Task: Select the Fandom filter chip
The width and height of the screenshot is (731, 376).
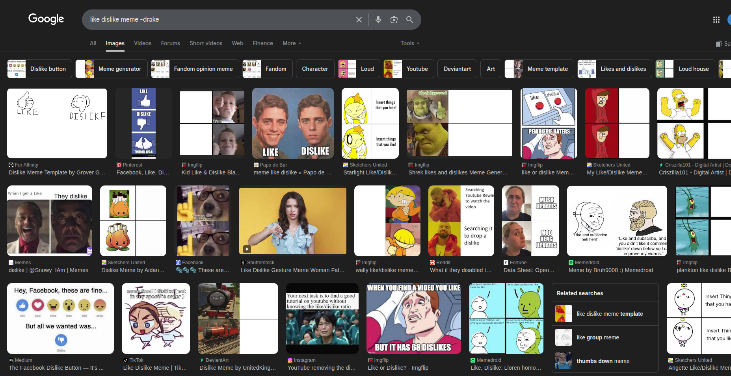Action: 268,69
